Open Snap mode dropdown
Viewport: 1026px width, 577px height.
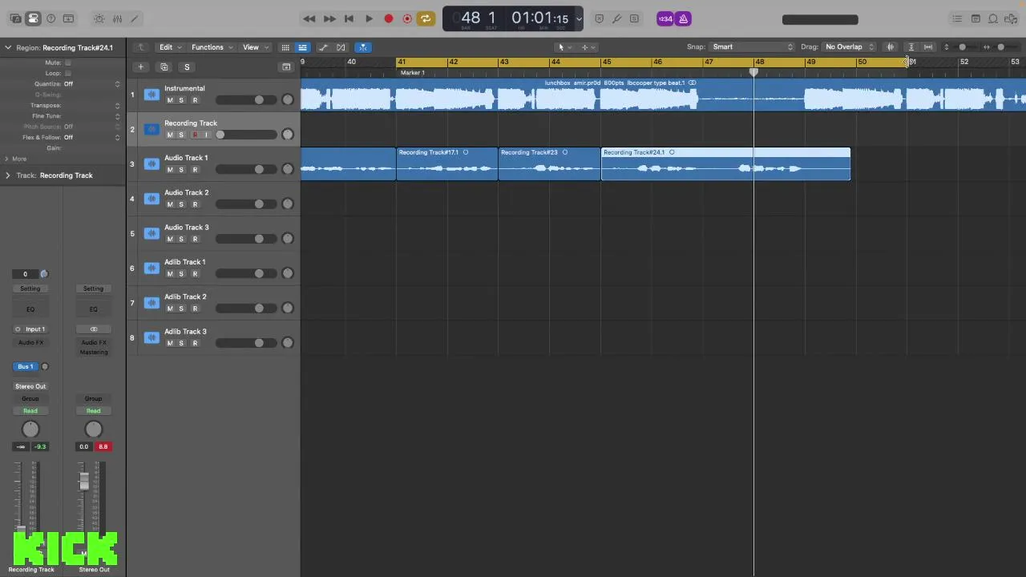[x=752, y=47]
